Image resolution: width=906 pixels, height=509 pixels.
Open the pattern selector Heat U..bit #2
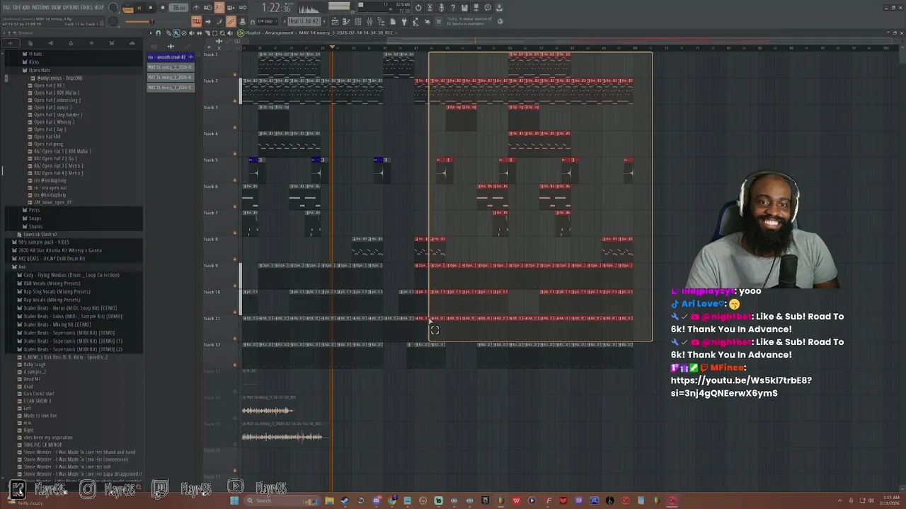coord(304,21)
